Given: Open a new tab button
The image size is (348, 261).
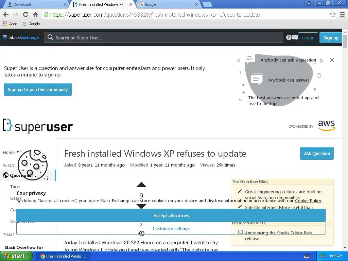Looking at the screenshot, I should tap(207, 4).
